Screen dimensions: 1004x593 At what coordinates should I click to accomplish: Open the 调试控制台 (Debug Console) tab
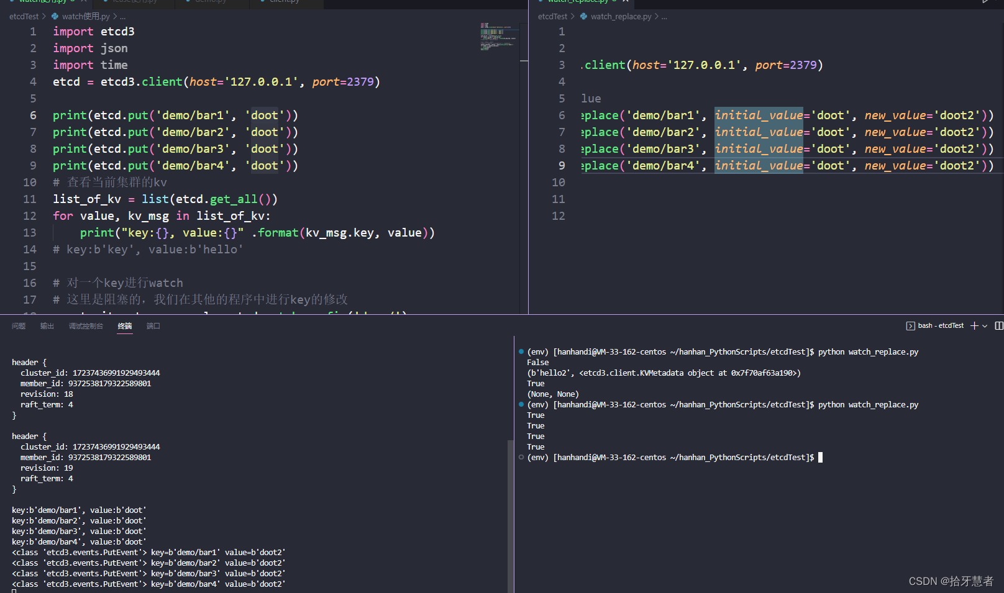86,326
